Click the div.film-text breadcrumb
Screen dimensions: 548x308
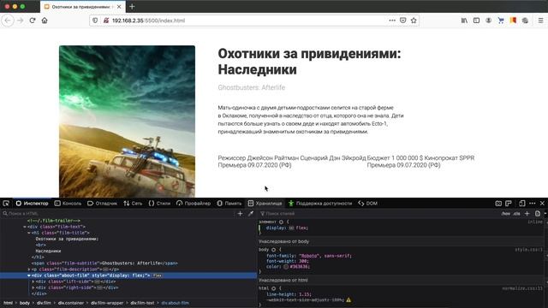142,303
